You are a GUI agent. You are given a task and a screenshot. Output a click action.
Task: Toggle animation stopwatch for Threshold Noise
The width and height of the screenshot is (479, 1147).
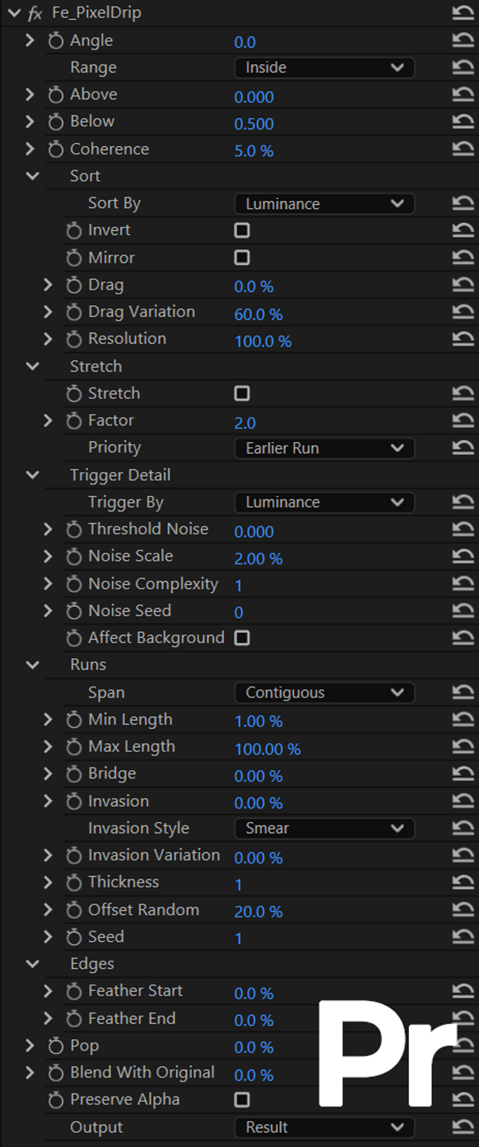(x=74, y=530)
